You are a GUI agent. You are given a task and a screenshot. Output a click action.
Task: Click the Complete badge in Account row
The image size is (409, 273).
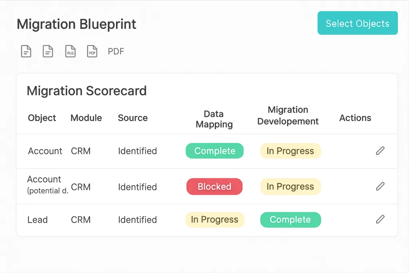click(x=214, y=151)
